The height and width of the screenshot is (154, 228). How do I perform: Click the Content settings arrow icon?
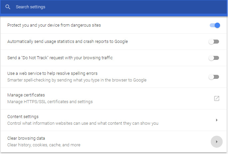pos(217,120)
